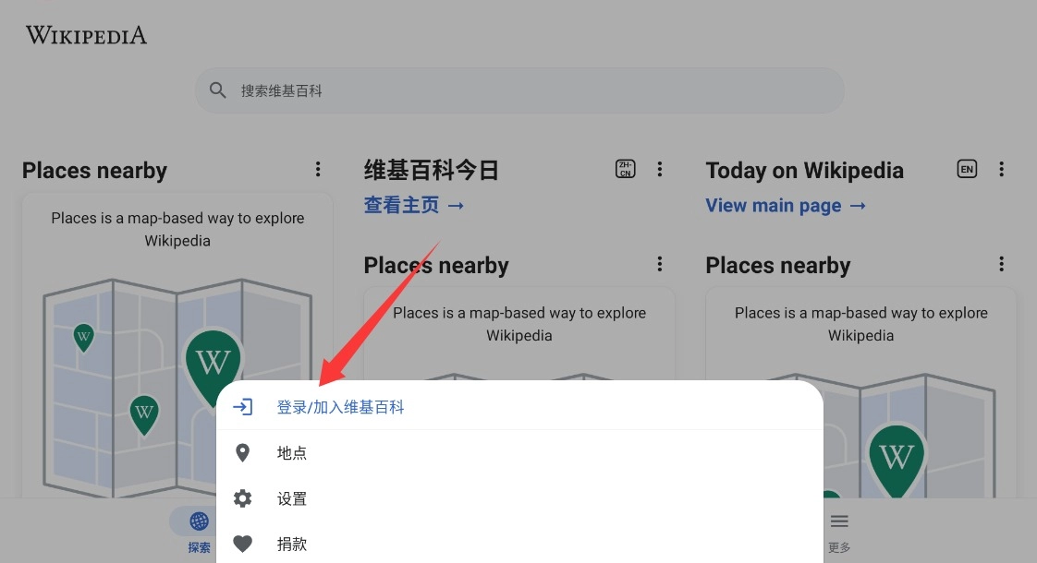
Task: Expand the Today on Wikipedia overflow menu
Action: [x=1002, y=169]
